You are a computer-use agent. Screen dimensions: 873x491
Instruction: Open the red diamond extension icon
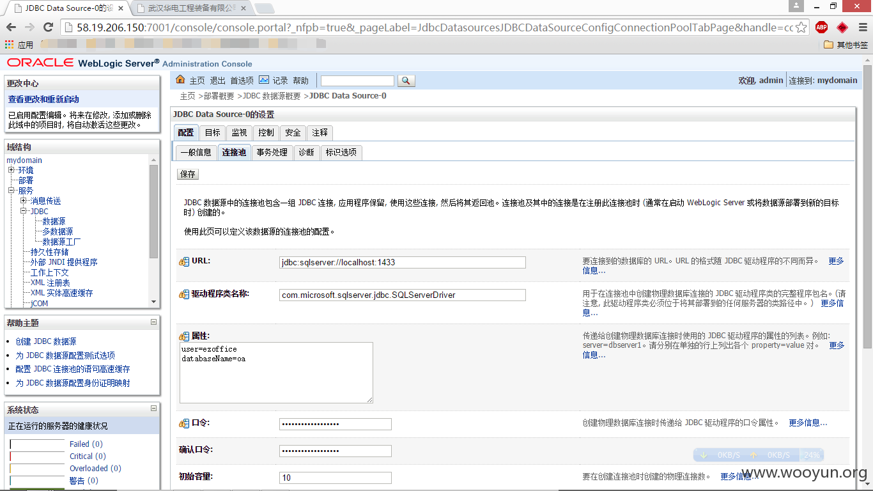(x=842, y=27)
